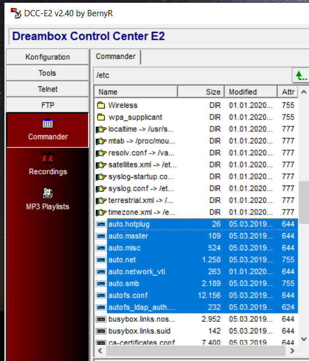Select the localtime -> /usr/s... entry
Screen dimensions: 309x361
coord(141,129)
